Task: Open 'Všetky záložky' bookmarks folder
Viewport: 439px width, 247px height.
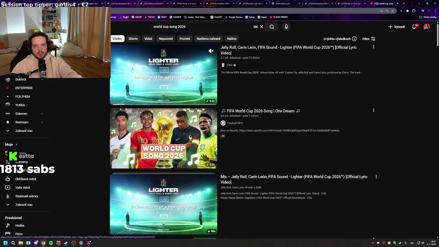Action: pyautogui.click(x=428, y=17)
